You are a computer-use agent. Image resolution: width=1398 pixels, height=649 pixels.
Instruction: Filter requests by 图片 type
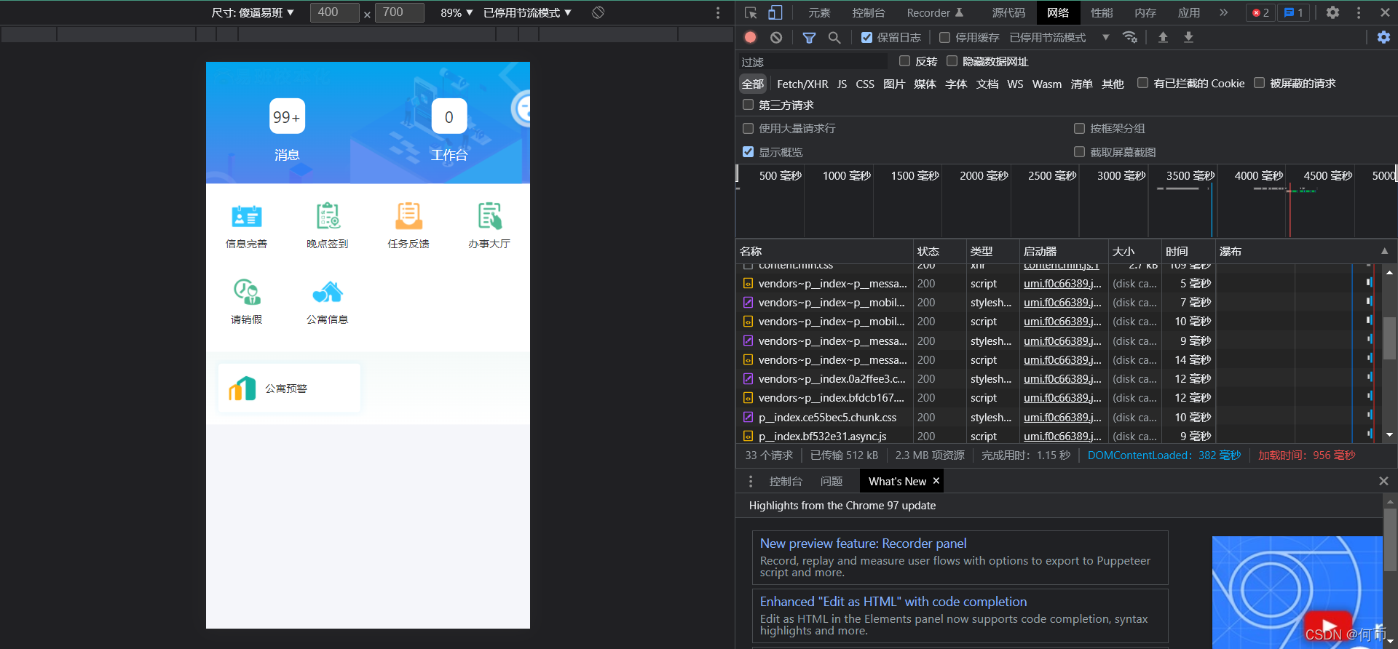[894, 84]
